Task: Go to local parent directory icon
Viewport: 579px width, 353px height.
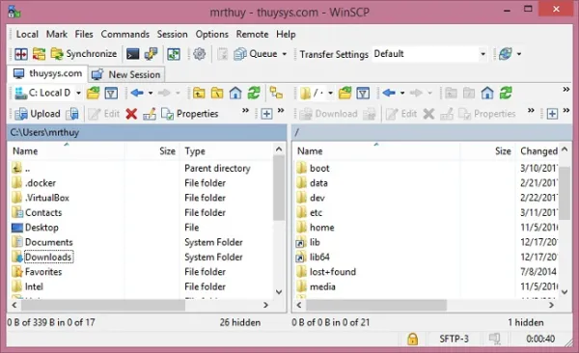Action: 199,93
